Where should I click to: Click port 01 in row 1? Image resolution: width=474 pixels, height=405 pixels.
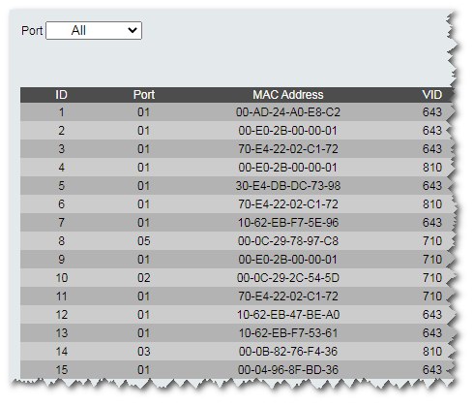[144, 112]
